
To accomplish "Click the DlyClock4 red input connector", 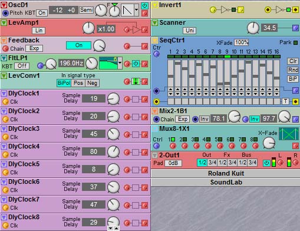I will (x=127, y=152).
